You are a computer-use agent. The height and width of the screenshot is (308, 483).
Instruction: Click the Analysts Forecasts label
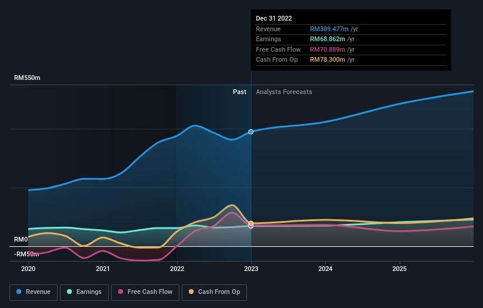(x=284, y=92)
